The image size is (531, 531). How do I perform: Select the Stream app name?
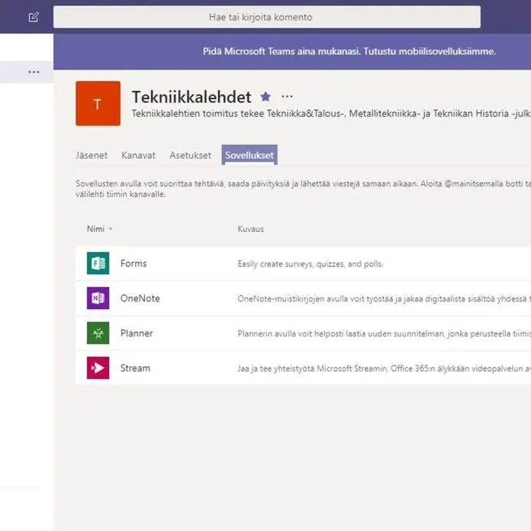tap(135, 368)
